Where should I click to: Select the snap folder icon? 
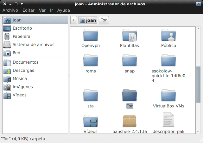point(130,60)
